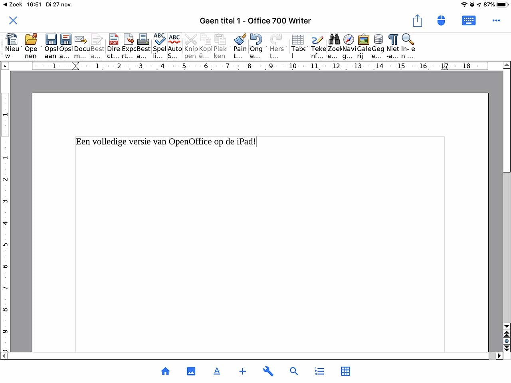Click the horizontal scrollbar right arrow
Viewport: 511px width, 383px height.
(499, 356)
